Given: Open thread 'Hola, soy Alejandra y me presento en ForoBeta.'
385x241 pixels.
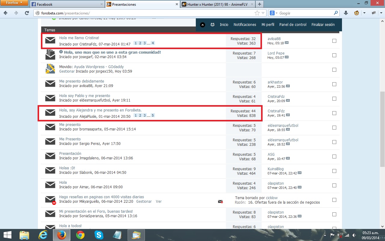Looking at the screenshot, I should click(x=100, y=110).
